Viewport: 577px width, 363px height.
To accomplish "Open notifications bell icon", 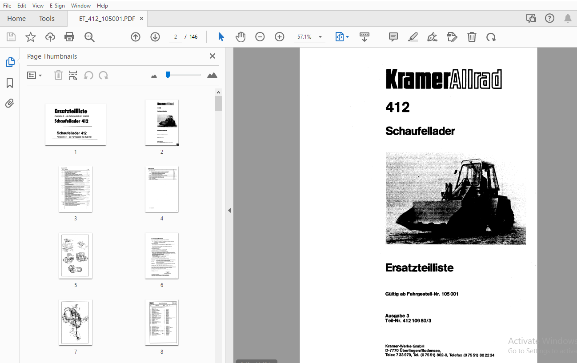I will [x=568, y=18].
